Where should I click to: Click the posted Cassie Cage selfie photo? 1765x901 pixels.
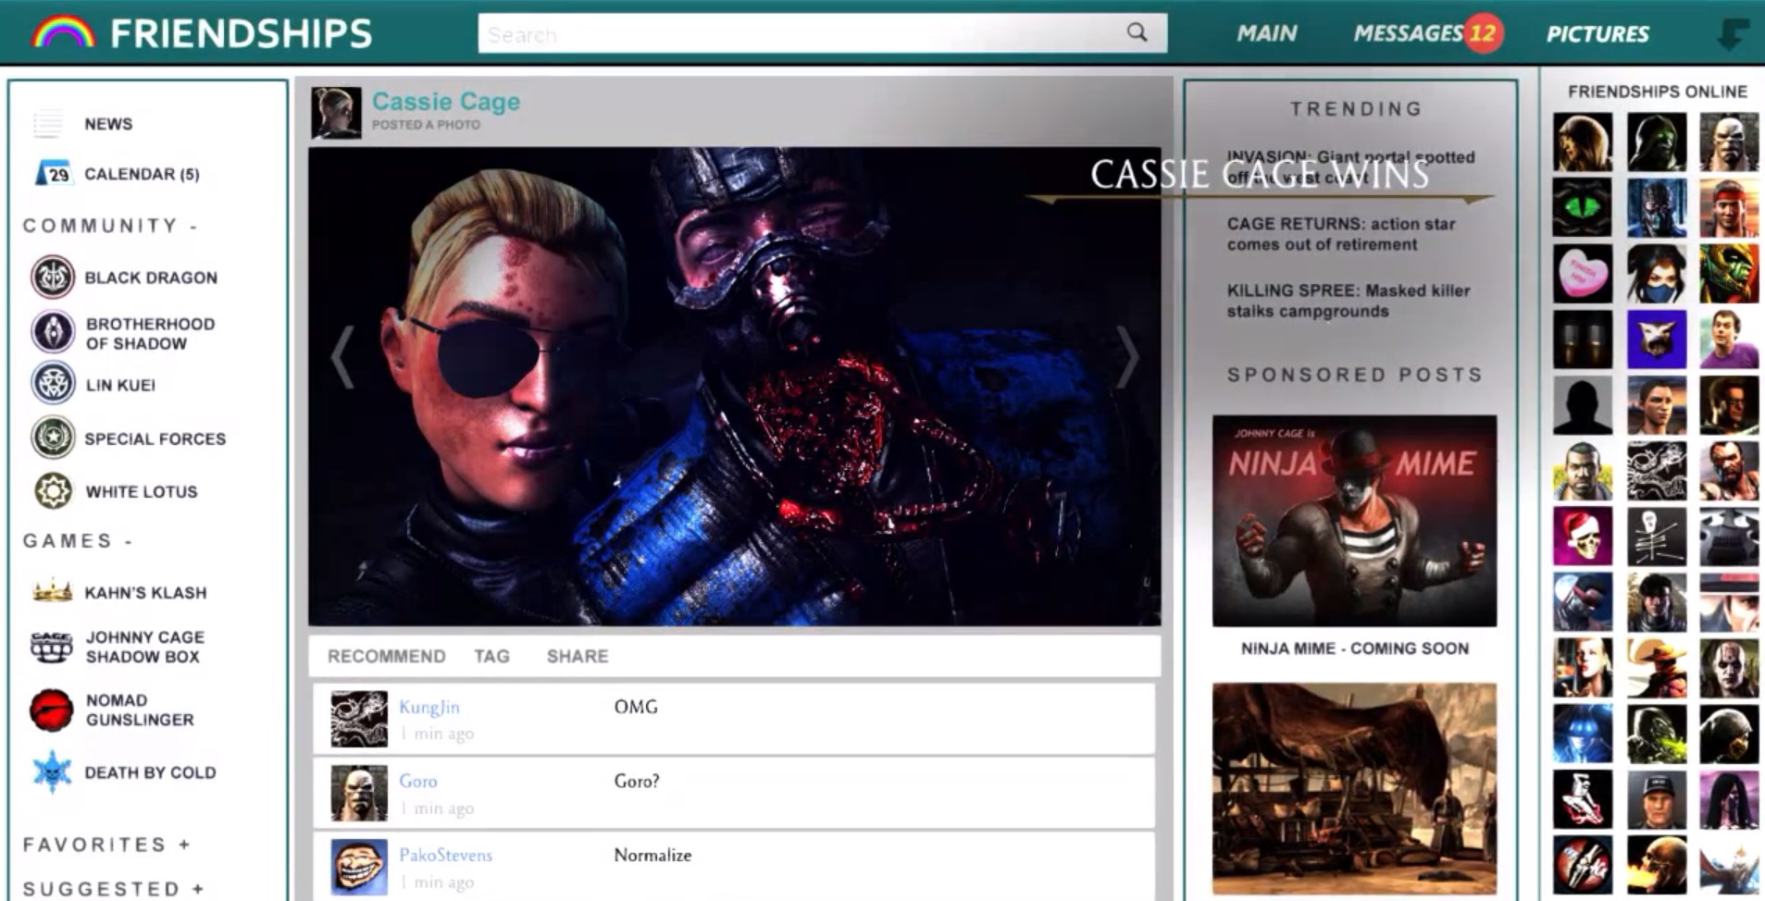[734, 387]
